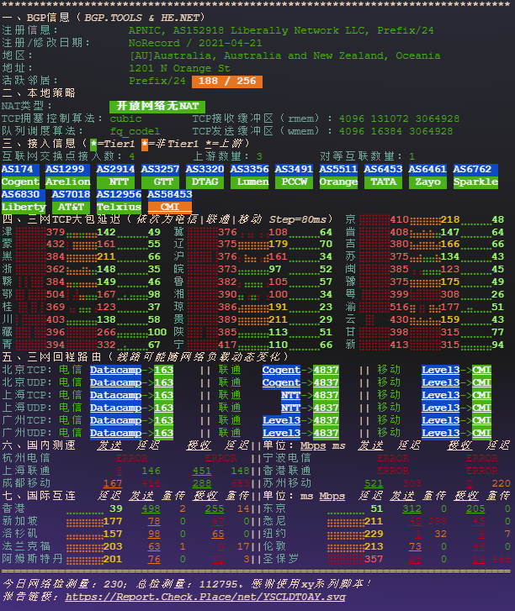515x611 pixels.
Task: Click the 1201 N Orange St address
Action: (179, 68)
